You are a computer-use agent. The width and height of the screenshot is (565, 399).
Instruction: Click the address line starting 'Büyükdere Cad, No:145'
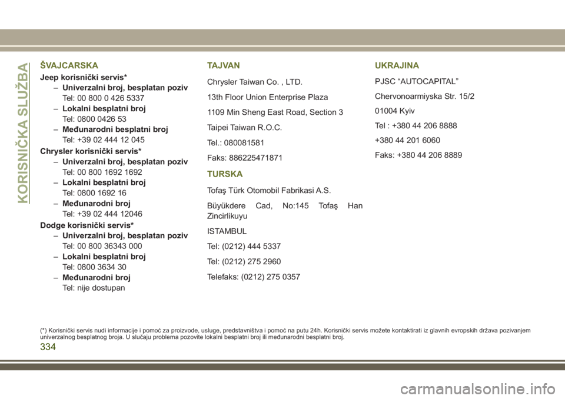click(x=285, y=206)
